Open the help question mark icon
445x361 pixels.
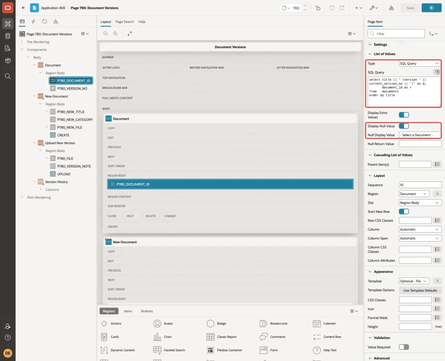point(8,338)
